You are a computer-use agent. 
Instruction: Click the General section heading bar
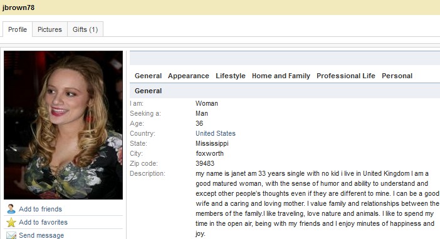[x=285, y=91]
